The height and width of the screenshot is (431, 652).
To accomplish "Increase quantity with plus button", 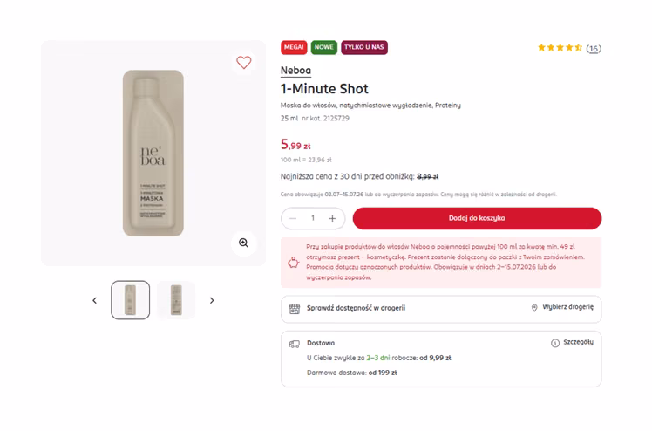I will tap(332, 218).
